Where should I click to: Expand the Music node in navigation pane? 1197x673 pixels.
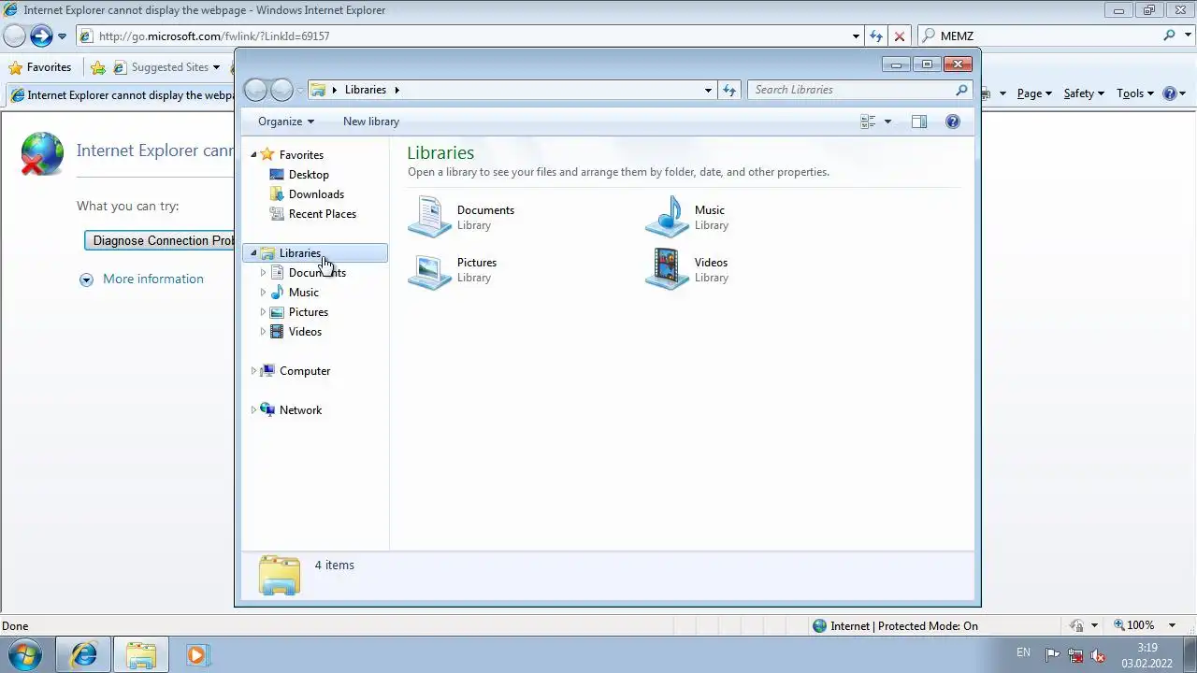(x=263, y=293)
